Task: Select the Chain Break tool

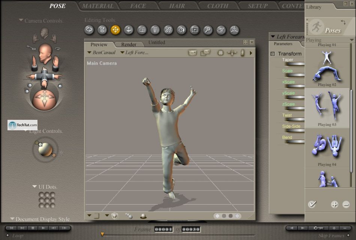Action: (x=168, y=30)
